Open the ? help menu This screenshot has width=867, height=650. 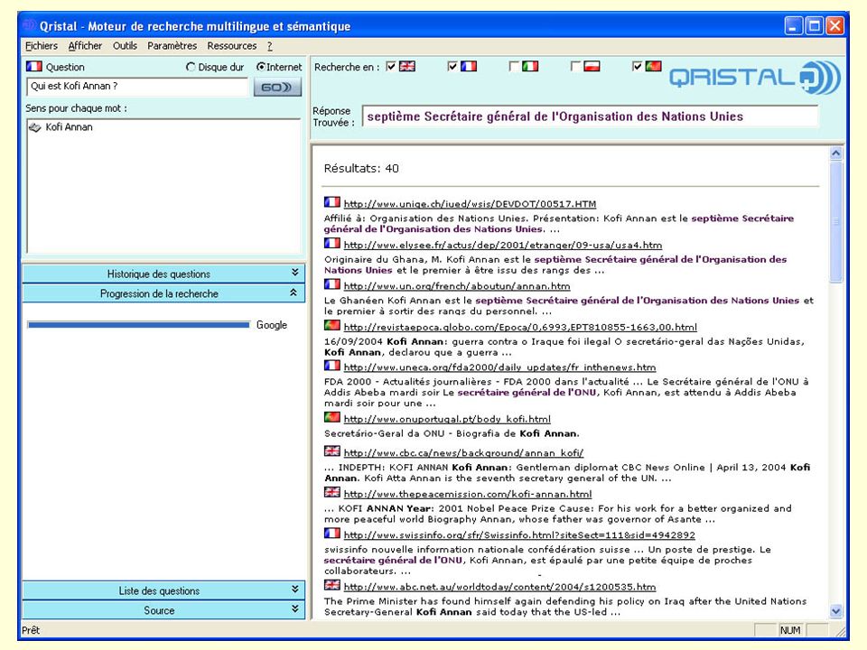pos(270,46)
